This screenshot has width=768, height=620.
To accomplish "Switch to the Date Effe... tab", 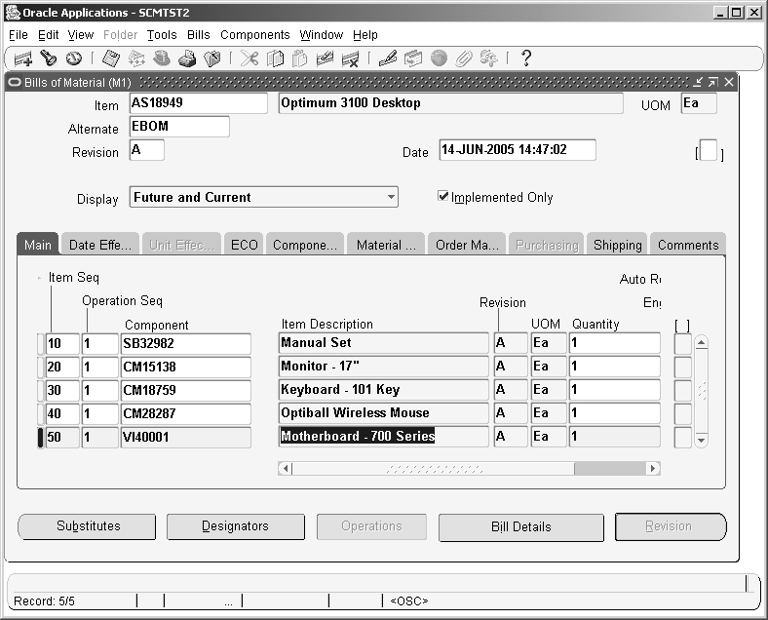I will [x=100, y=245].
